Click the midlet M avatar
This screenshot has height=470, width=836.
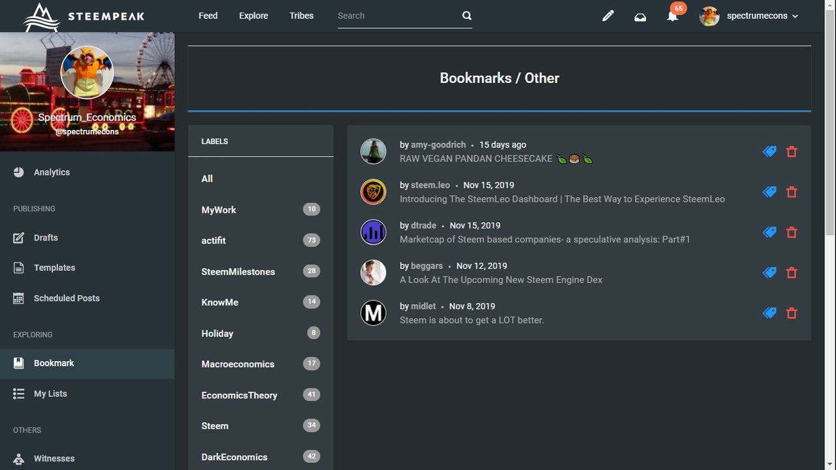tap(374, 313)
